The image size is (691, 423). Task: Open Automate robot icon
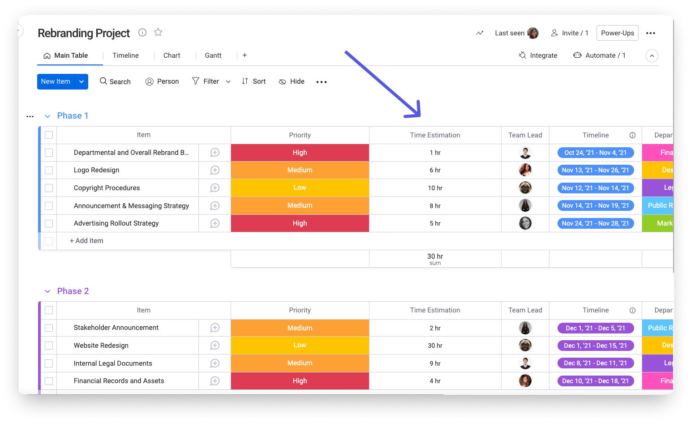pyautogui.click(x=577, y=55)
